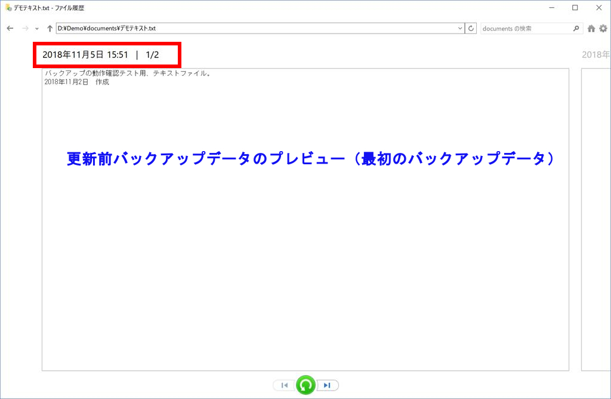Maximize the ファイル履歴 window
The image size is (611, 399).
575,8
